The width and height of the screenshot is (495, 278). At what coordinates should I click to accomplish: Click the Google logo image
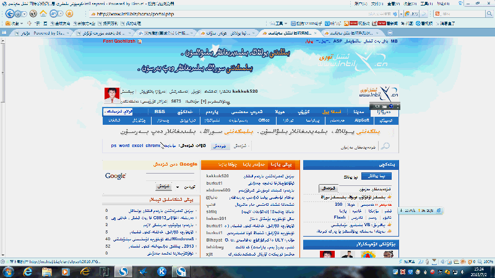click(x=116, y=176)
